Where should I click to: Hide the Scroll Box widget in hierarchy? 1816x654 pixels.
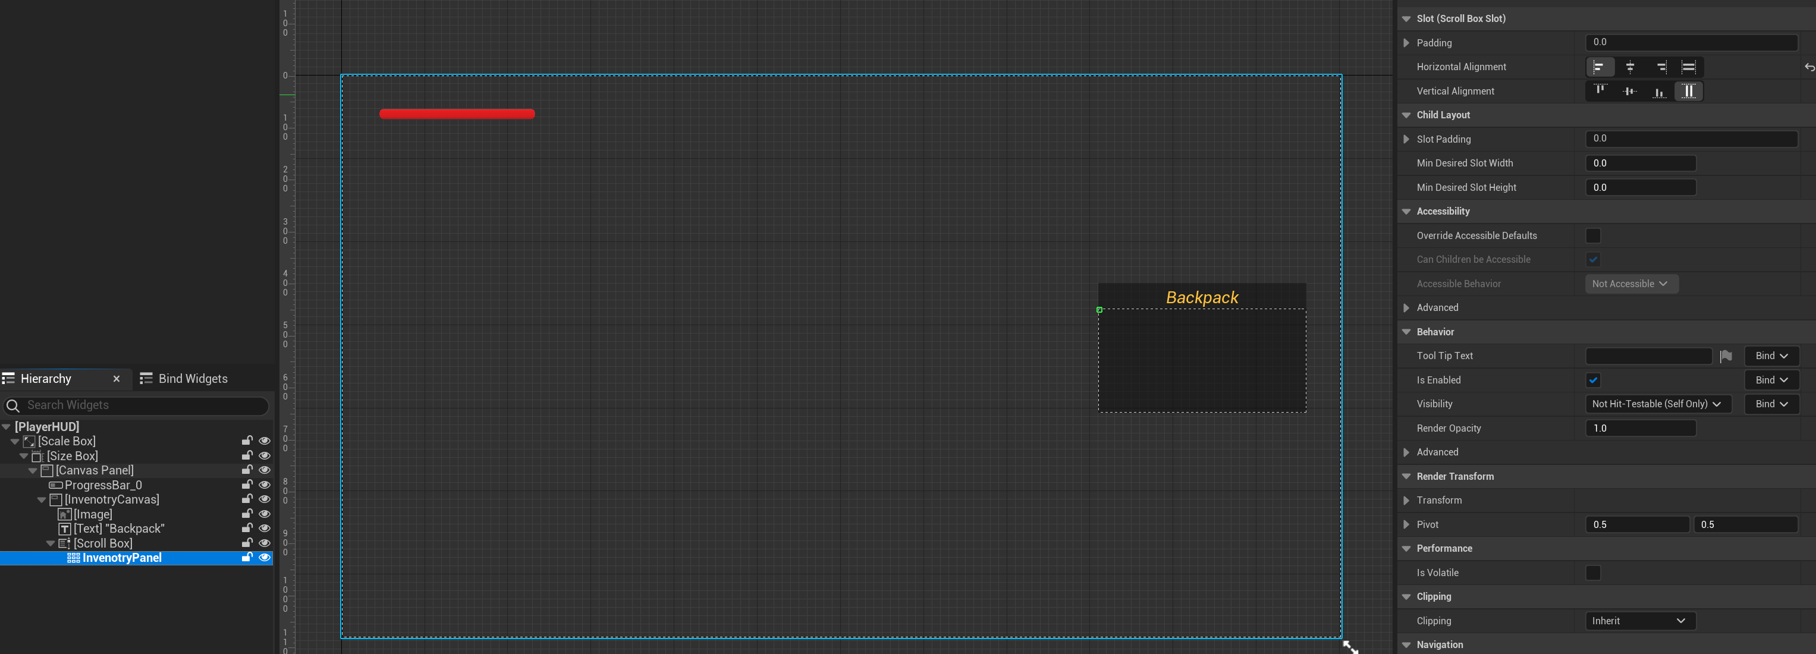[265, 543]
